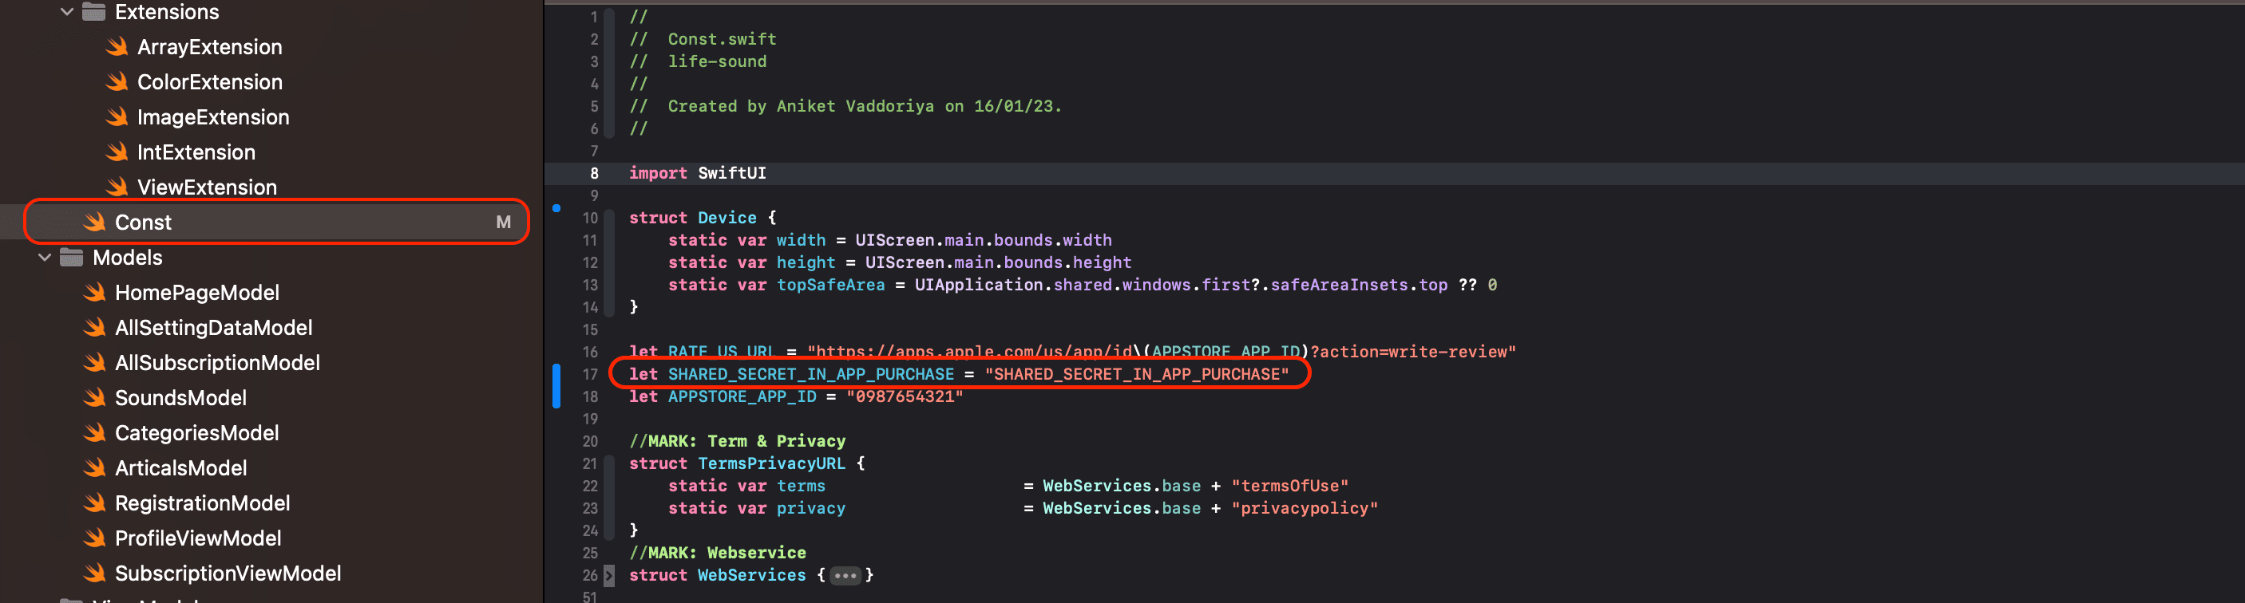Click the IntExtension Swift file icon
Image resolution: width=2245 pixels, height=603 pixels.
[117, 152]
